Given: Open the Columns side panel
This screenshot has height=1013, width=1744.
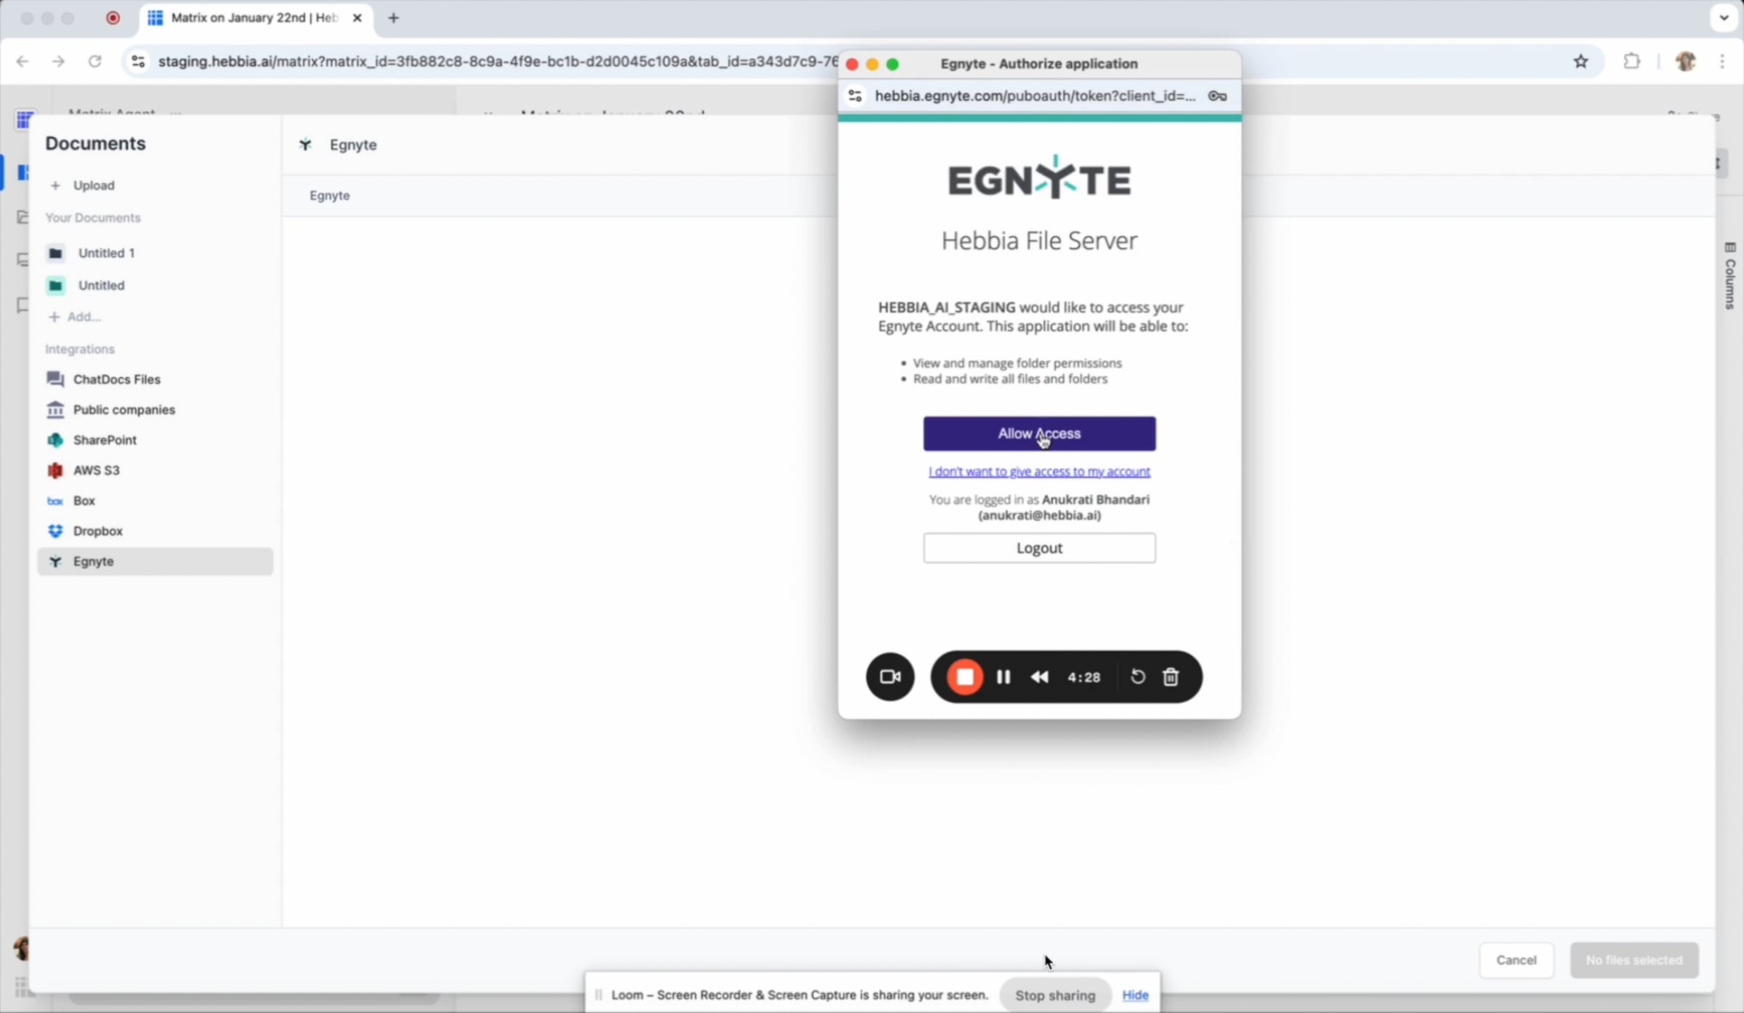Looking at the screenshot, I should (x=1729, y=276).
